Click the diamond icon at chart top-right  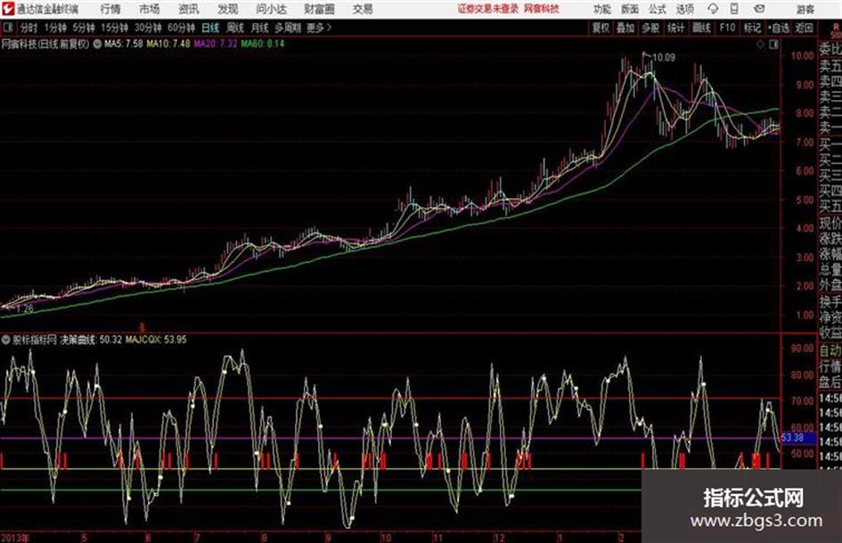click(760, 45)
